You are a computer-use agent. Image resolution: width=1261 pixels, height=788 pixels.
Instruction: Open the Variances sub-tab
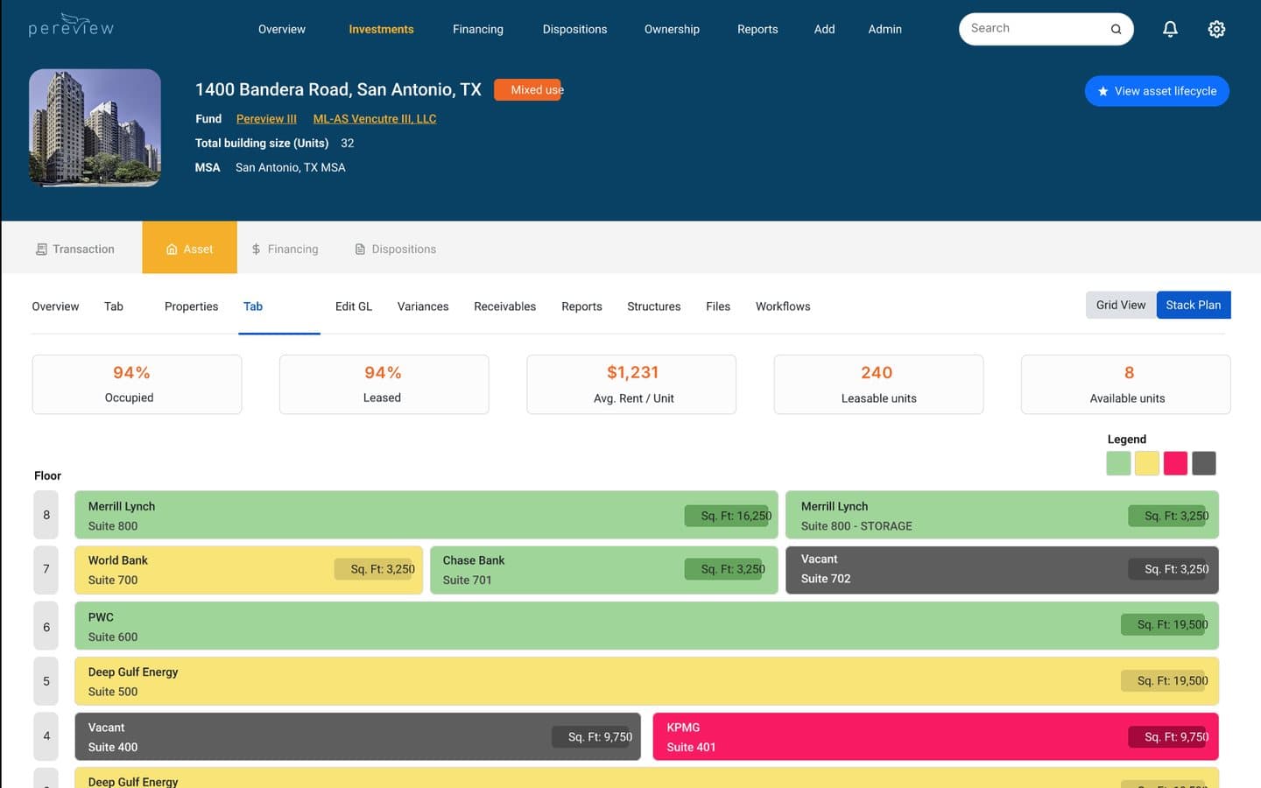point(423,306)
